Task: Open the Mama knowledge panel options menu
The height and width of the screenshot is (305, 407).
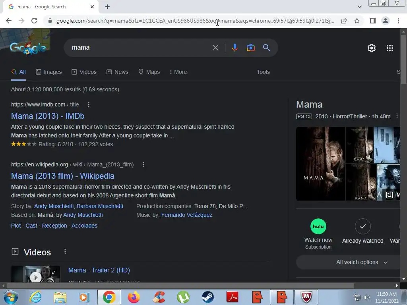Action: 397,116
